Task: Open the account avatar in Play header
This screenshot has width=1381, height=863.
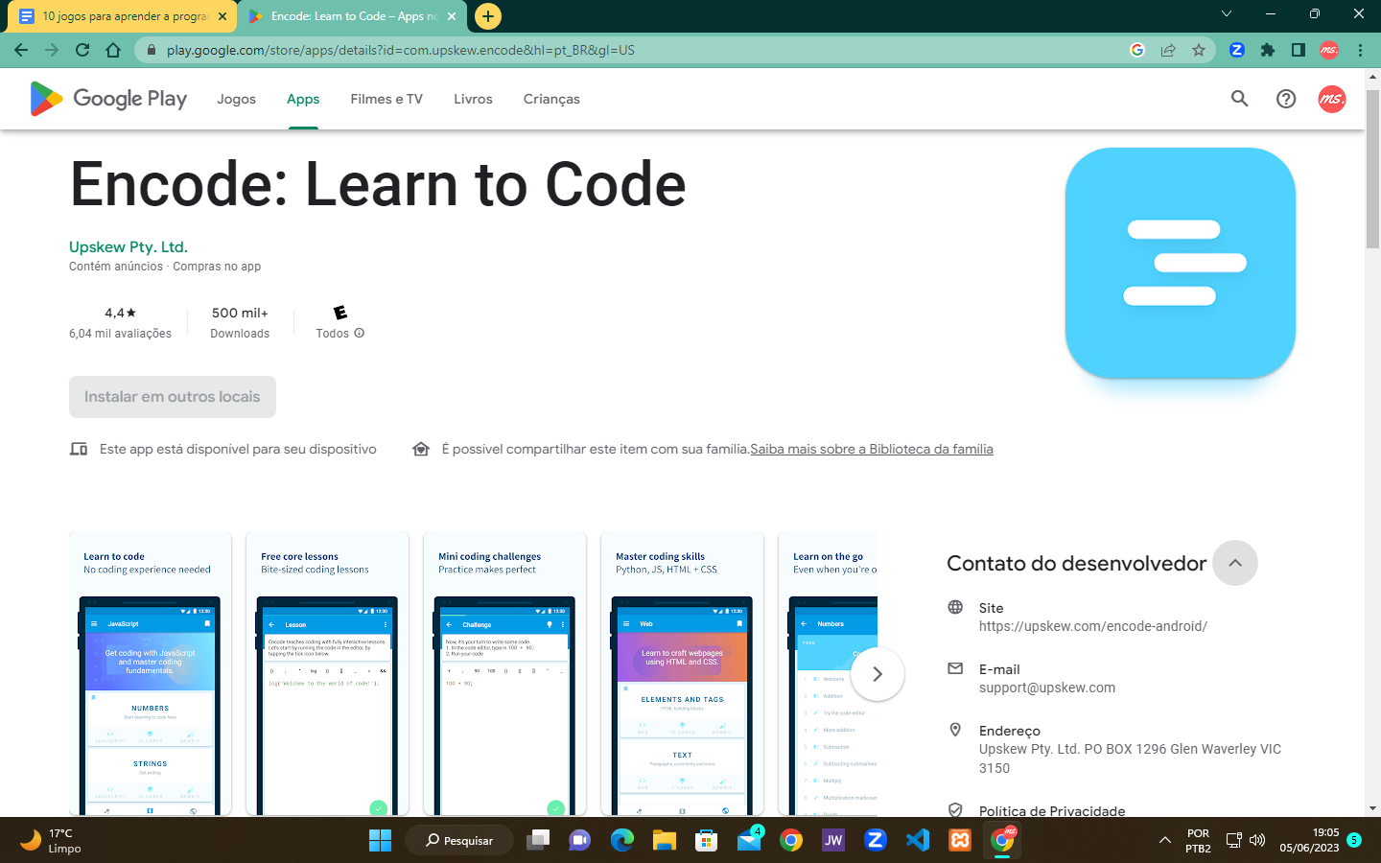Action: coord(1332,99)
